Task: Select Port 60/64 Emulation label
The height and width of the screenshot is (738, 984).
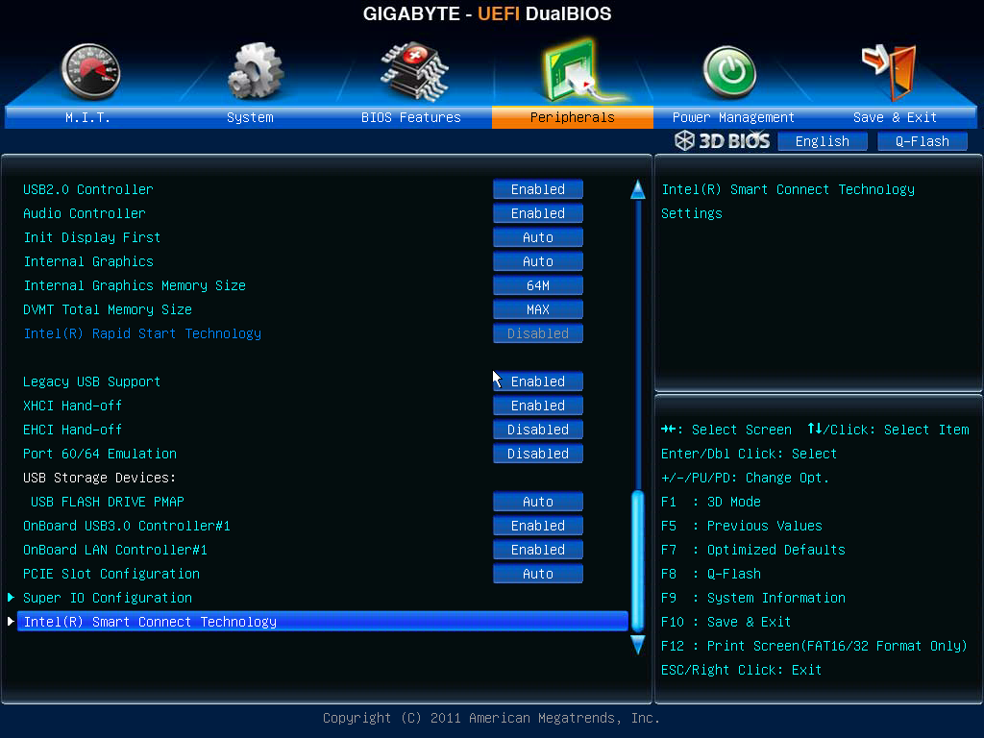Action: pyautogui.click(x=100, y=454)
